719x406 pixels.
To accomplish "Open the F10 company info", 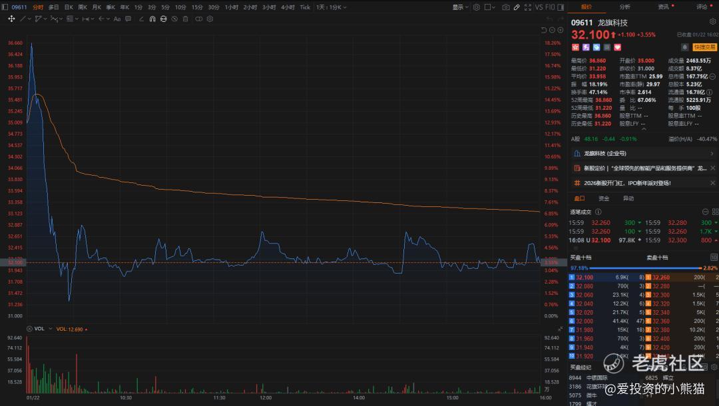I will click(550, 7).
